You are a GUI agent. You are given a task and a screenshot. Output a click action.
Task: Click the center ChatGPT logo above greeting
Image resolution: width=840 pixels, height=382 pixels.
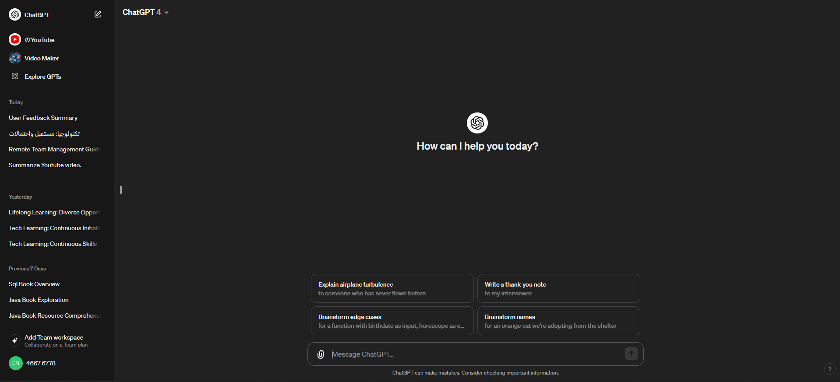[477, 123]
